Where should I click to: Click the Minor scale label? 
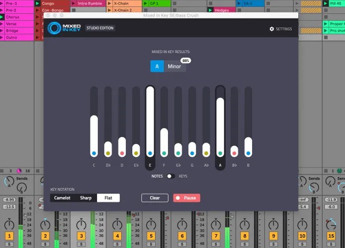pyautogui.click(x=174, y=66)
